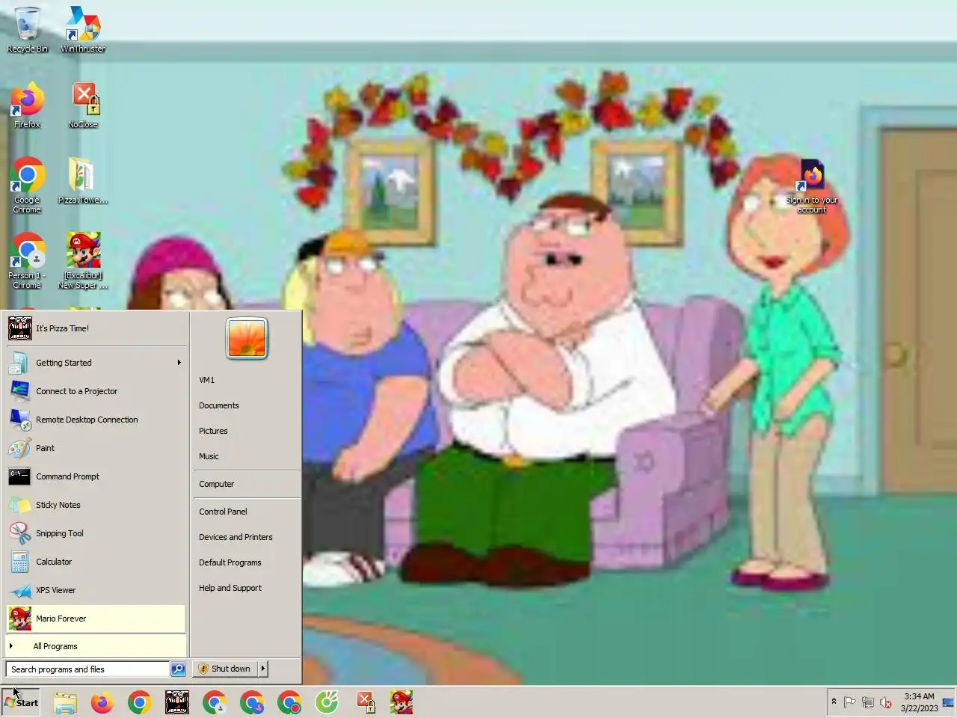Open the Excalibur New Super Mario desktop icon
The height and width of the screenshot is (718, 957).
click(83, 261)
